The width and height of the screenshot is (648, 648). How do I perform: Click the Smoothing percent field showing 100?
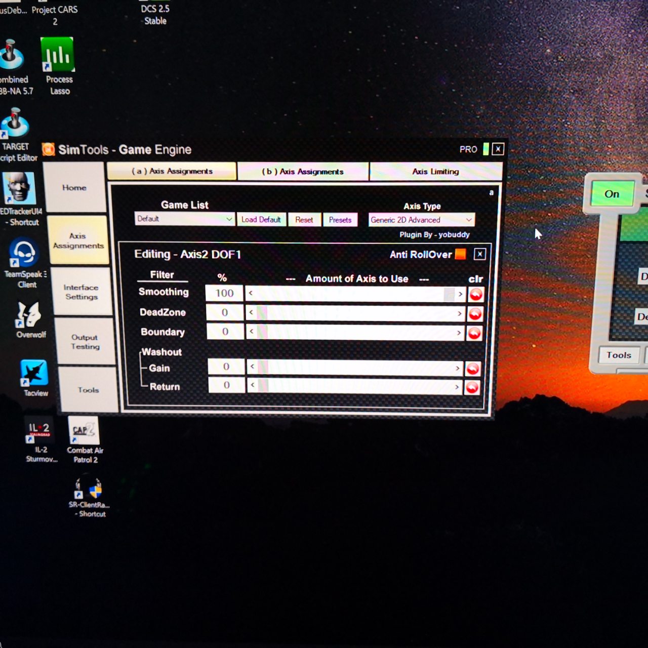(x=224, y=293)
